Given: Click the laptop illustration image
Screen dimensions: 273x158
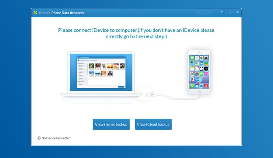Looking at the screenshot, I should (101, 74).
